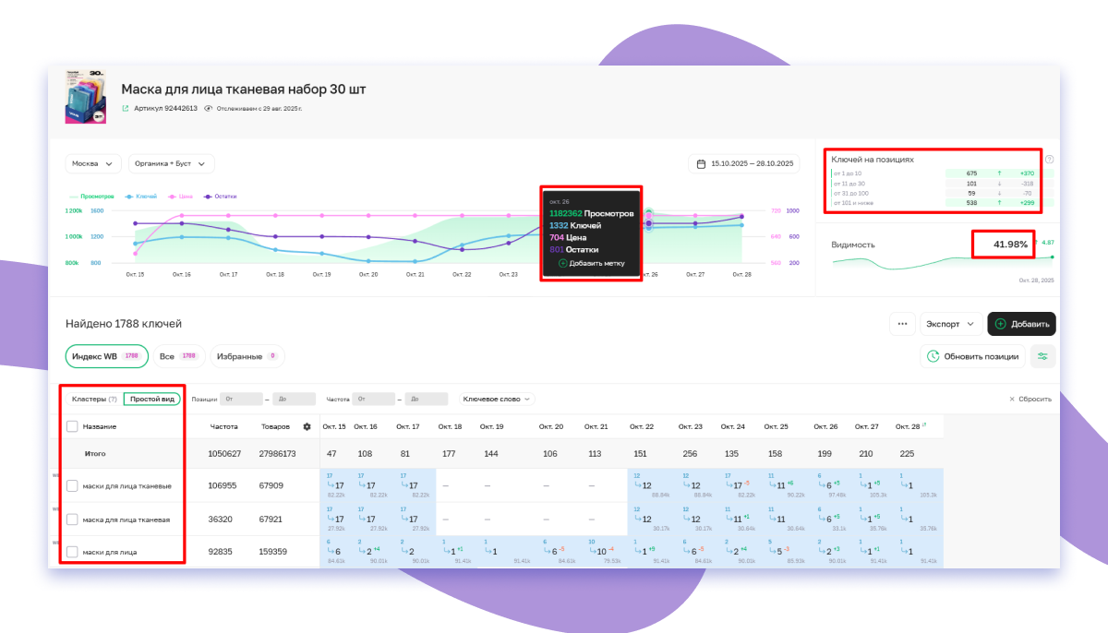Expand the Экспорт dropdown

click(951, 324)
